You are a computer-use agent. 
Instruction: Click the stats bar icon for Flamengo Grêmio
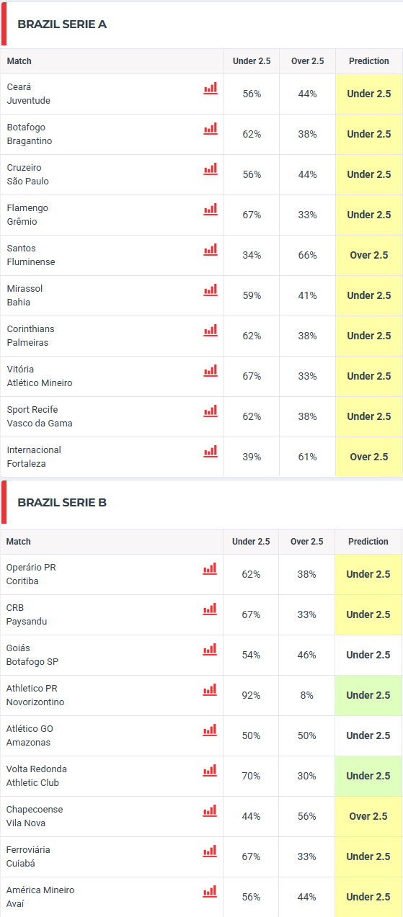pos(210,210)
